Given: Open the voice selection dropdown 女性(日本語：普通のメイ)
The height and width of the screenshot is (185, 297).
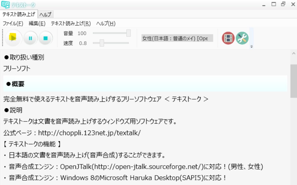Looking at the screenshot, I should (177, 38).
